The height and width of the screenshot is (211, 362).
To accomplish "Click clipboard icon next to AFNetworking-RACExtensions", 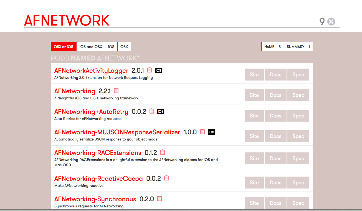I will click(x=163, y=152).
